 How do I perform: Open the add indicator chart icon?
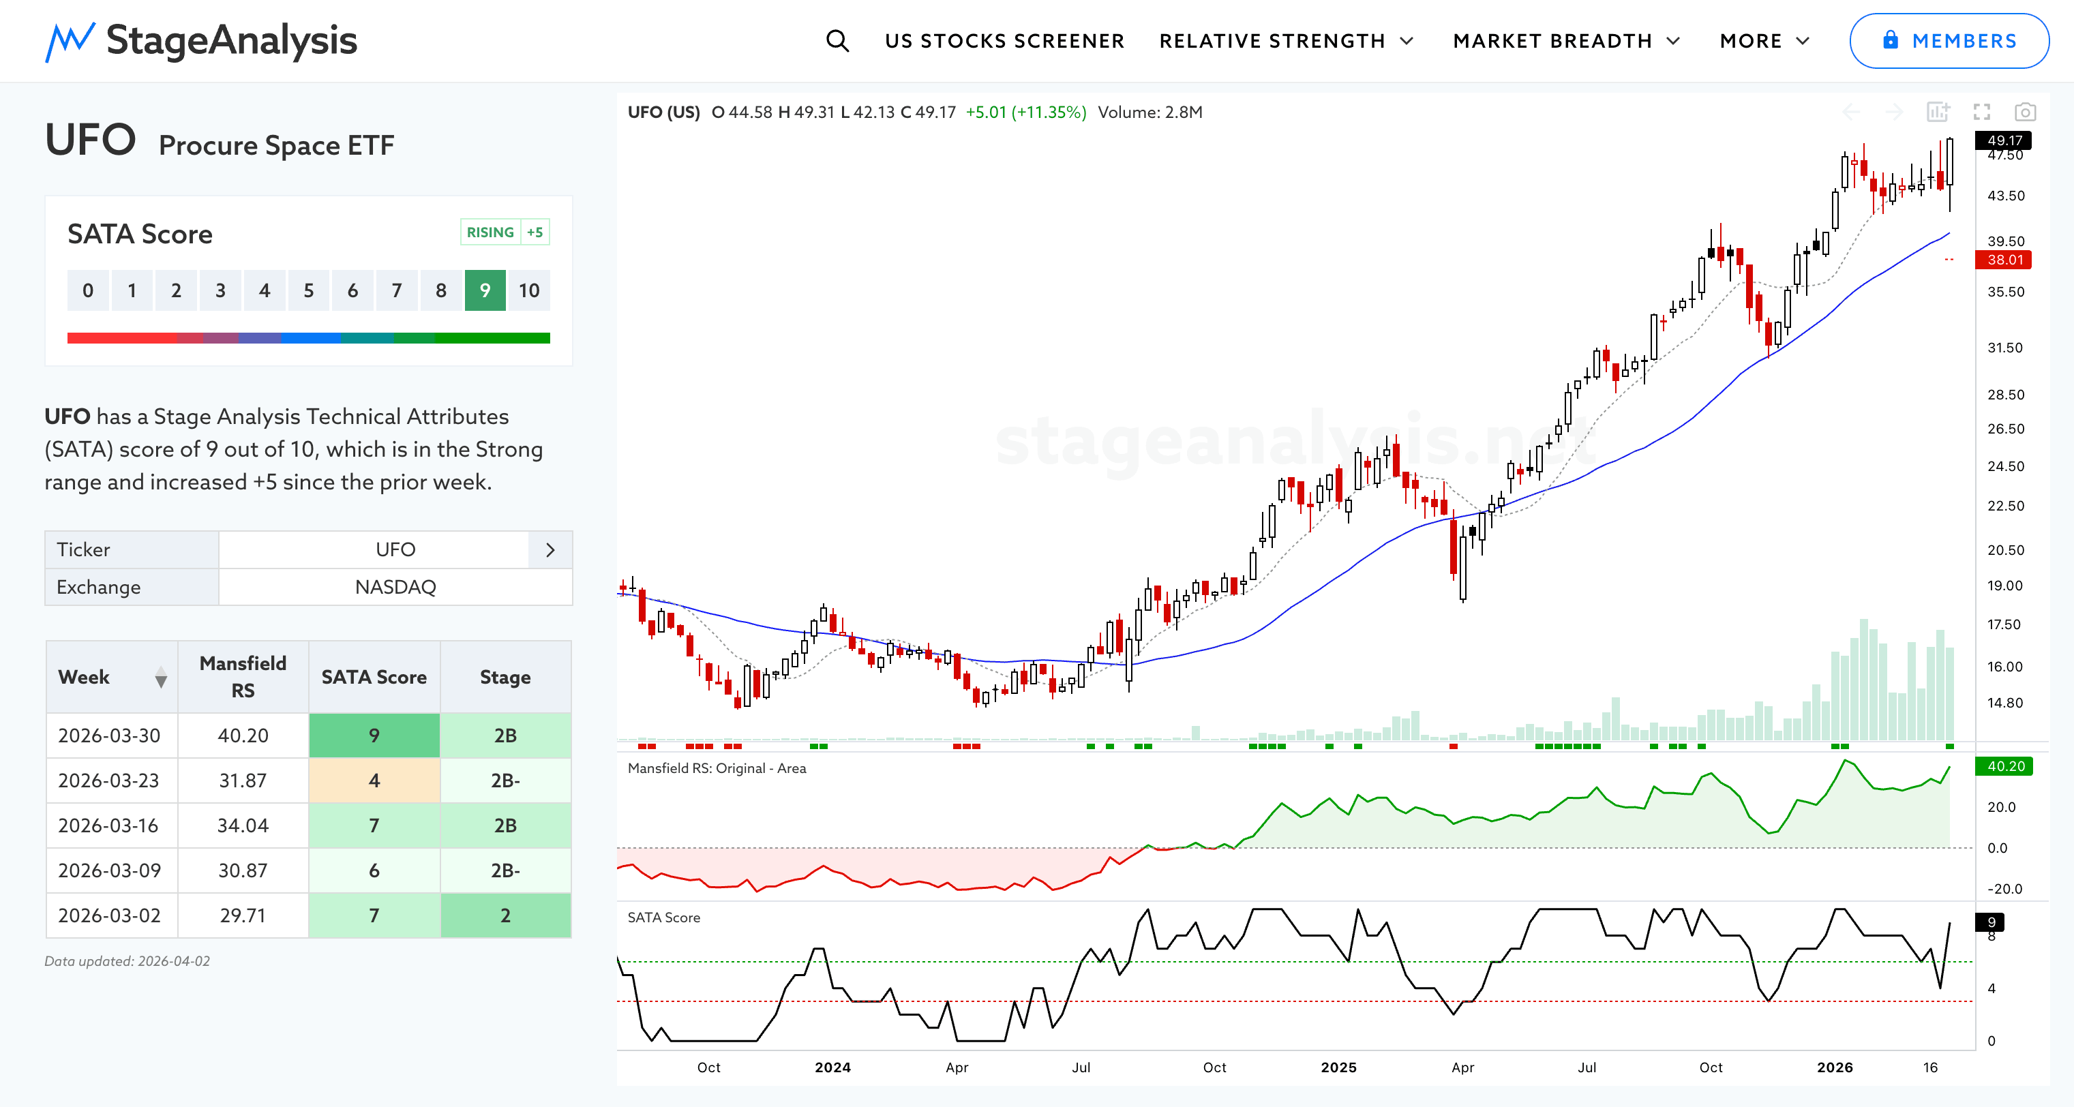pyautogui.click(x=1938, y=112)
